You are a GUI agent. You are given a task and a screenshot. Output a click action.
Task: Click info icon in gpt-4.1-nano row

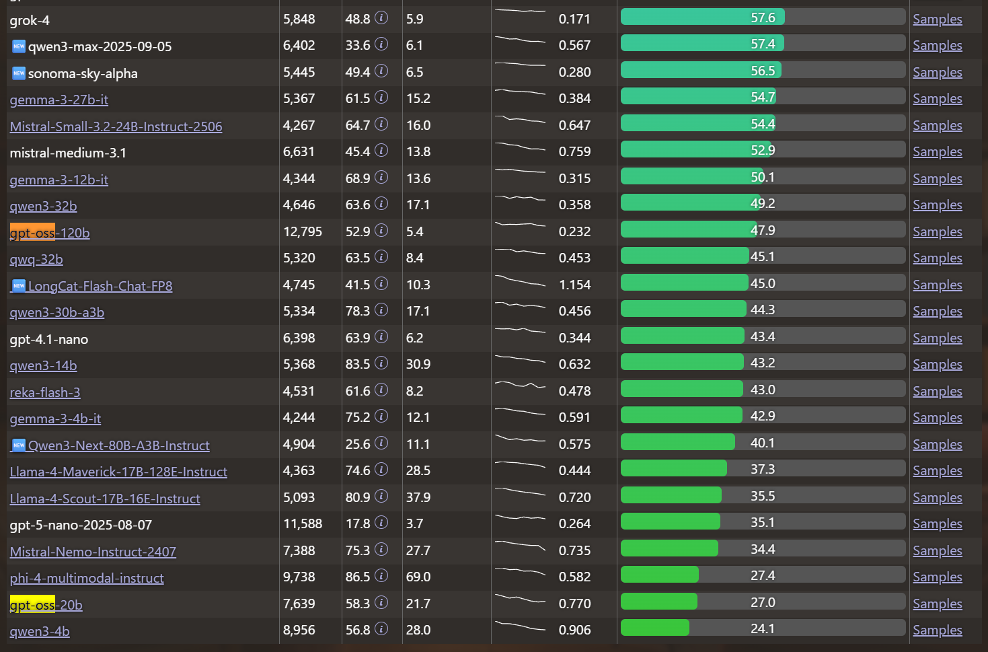click(381, 336)
